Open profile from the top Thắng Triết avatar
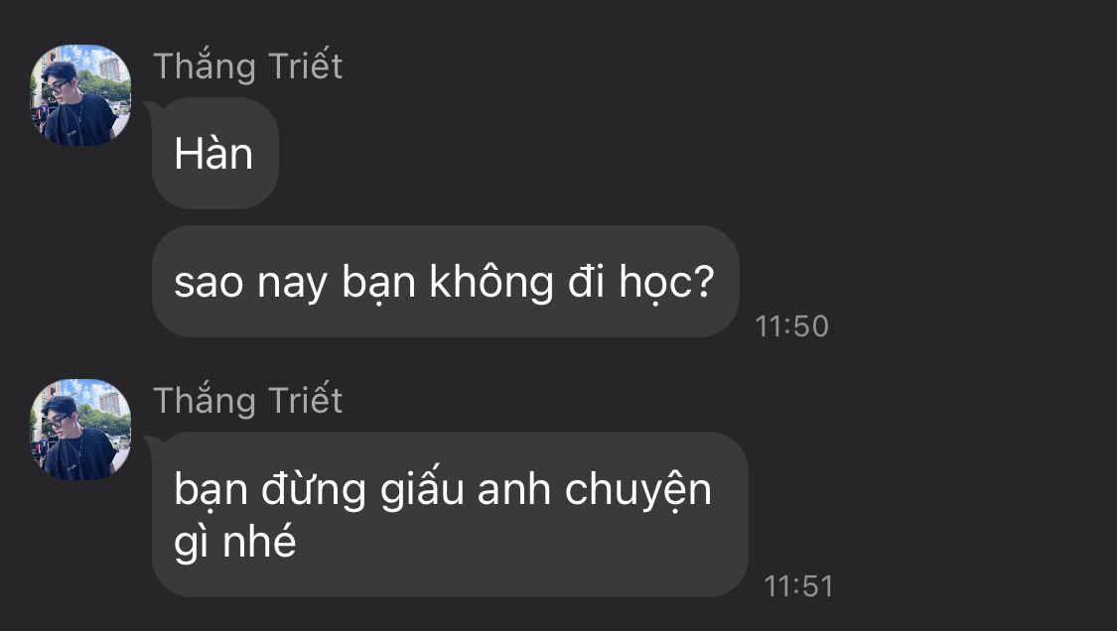1117x631 pixels. [x=80, y=94]
